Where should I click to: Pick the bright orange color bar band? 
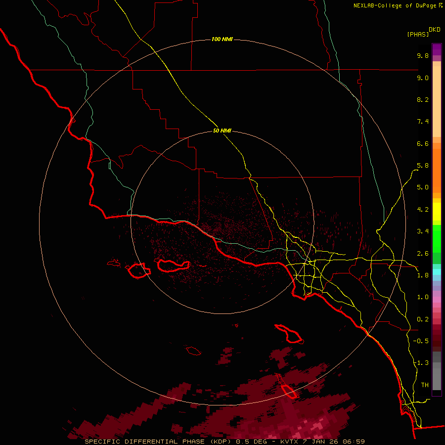(x=437, y=171)
